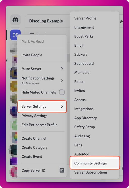Open Access settings in submenu
Screen dimensions: 129x188
[95, 100]
